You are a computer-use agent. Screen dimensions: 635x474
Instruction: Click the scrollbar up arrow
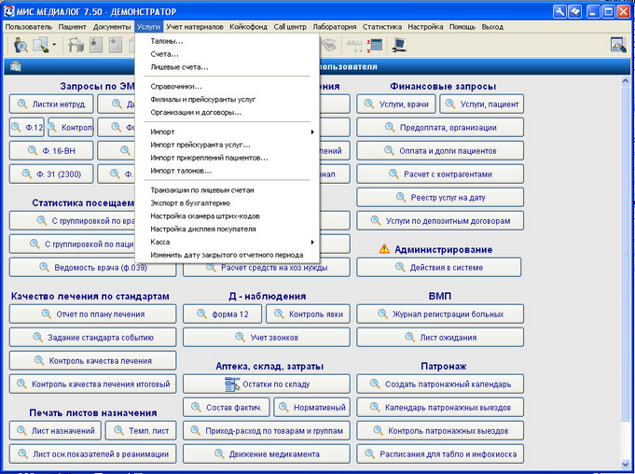pos(625,81)
